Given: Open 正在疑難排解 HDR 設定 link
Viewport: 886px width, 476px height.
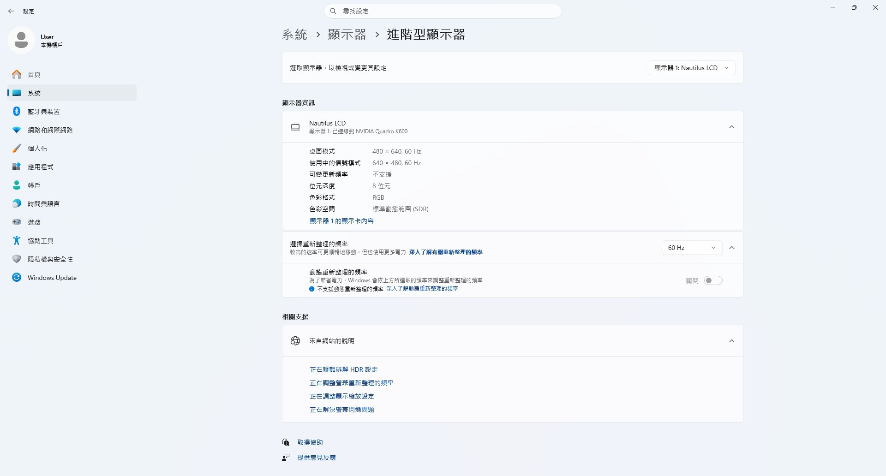Looking at the screenshot, I should tap(344, 369).
